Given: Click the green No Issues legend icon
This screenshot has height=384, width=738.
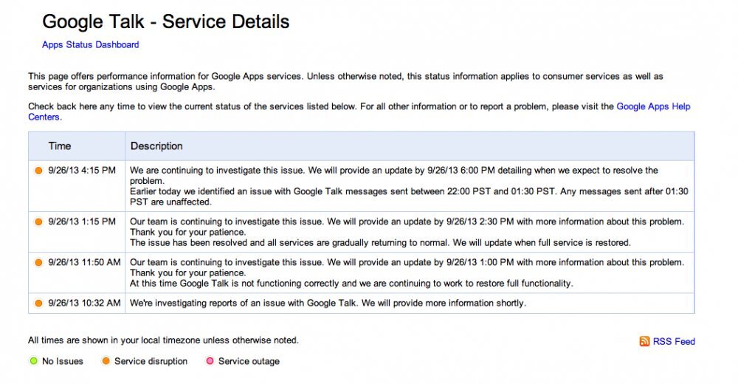Looking at the screenshot, I should pos(33,361).
